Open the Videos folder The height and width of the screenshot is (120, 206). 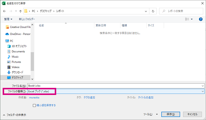[13, 67]
